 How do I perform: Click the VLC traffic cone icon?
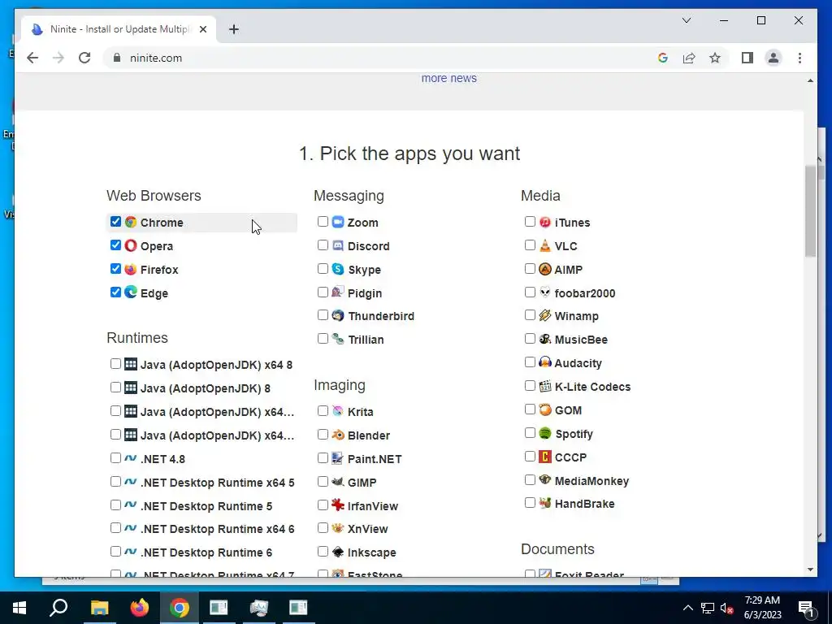click(545, 245)
